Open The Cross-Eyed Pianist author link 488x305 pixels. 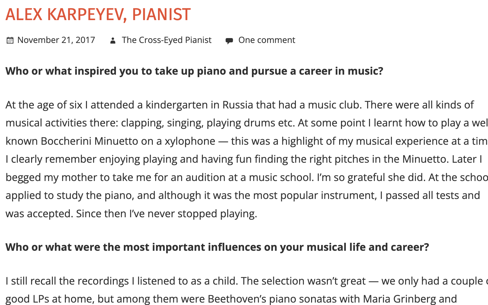167,40
